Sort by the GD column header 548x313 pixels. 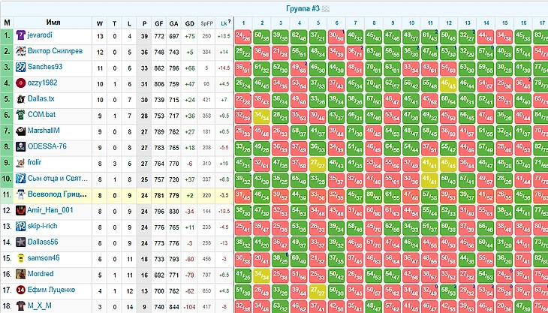190,24
